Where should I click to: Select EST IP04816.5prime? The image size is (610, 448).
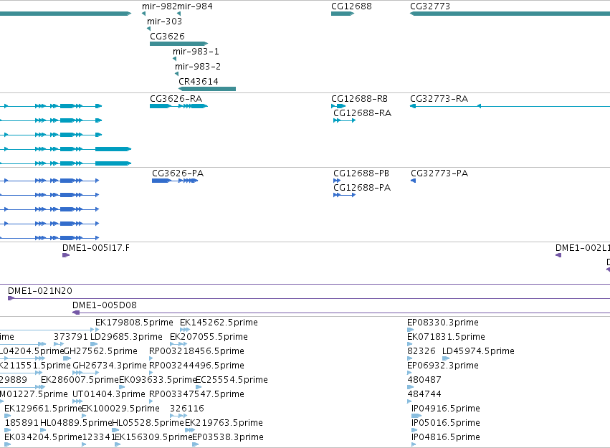(446, 437)
